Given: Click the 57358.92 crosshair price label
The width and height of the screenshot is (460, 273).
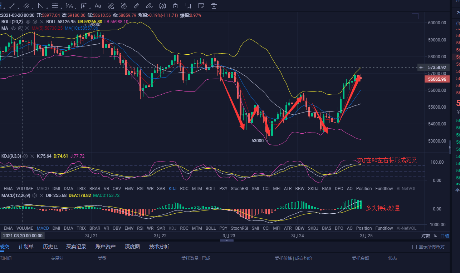Looking at the screenshot, I should pyautogui.click(x=437, y=67).
